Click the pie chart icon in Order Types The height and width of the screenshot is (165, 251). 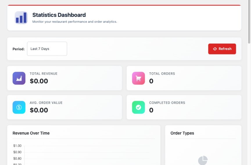tap(203, 160)
